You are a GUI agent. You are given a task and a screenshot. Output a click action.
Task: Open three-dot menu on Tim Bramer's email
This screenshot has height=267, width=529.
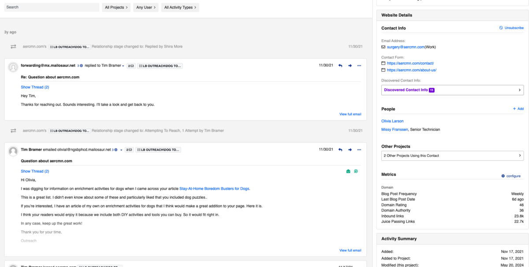point(359,150)
